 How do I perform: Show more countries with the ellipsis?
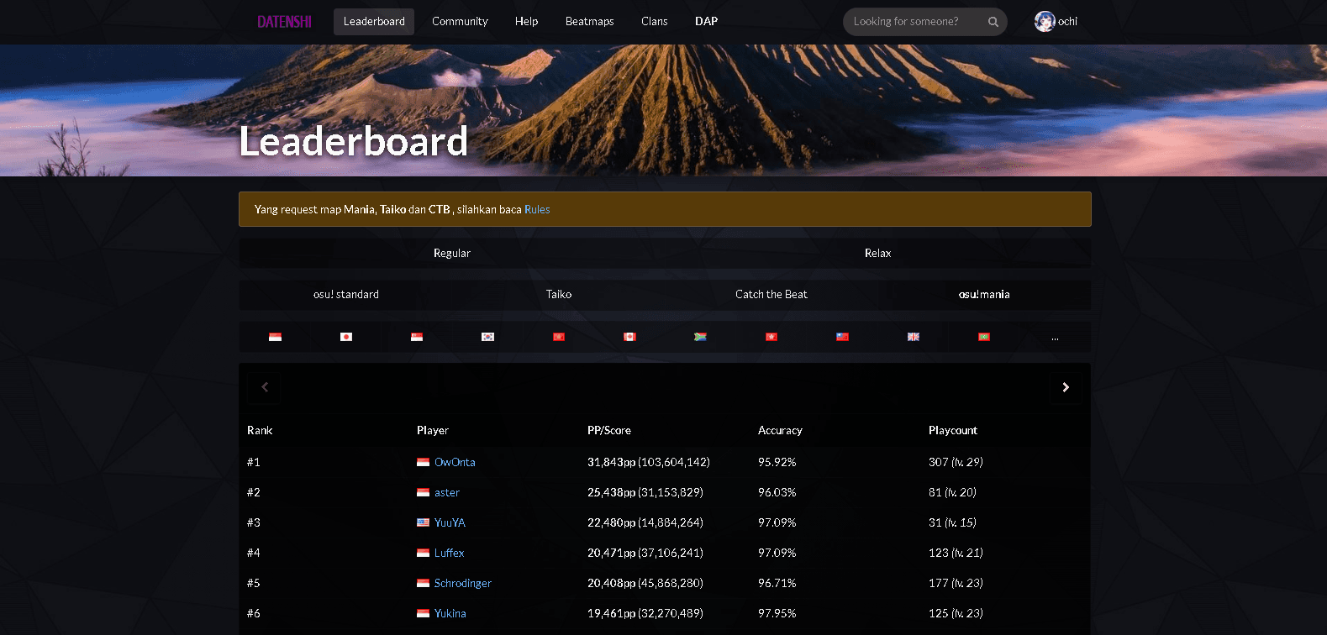1055,338
